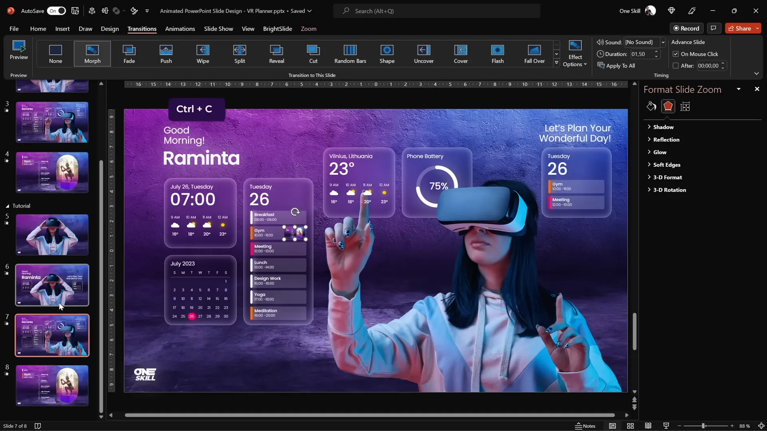Open the Sound dropdown
Viewport: 767px width, 431px height.
[x=663, y=42]
